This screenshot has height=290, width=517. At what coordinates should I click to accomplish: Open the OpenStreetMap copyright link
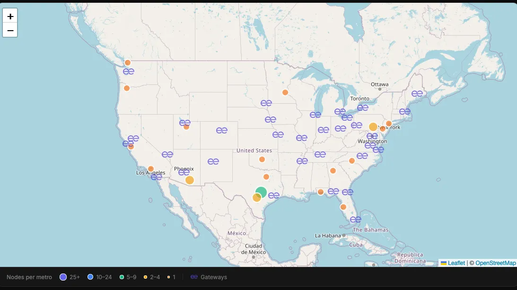496,263
